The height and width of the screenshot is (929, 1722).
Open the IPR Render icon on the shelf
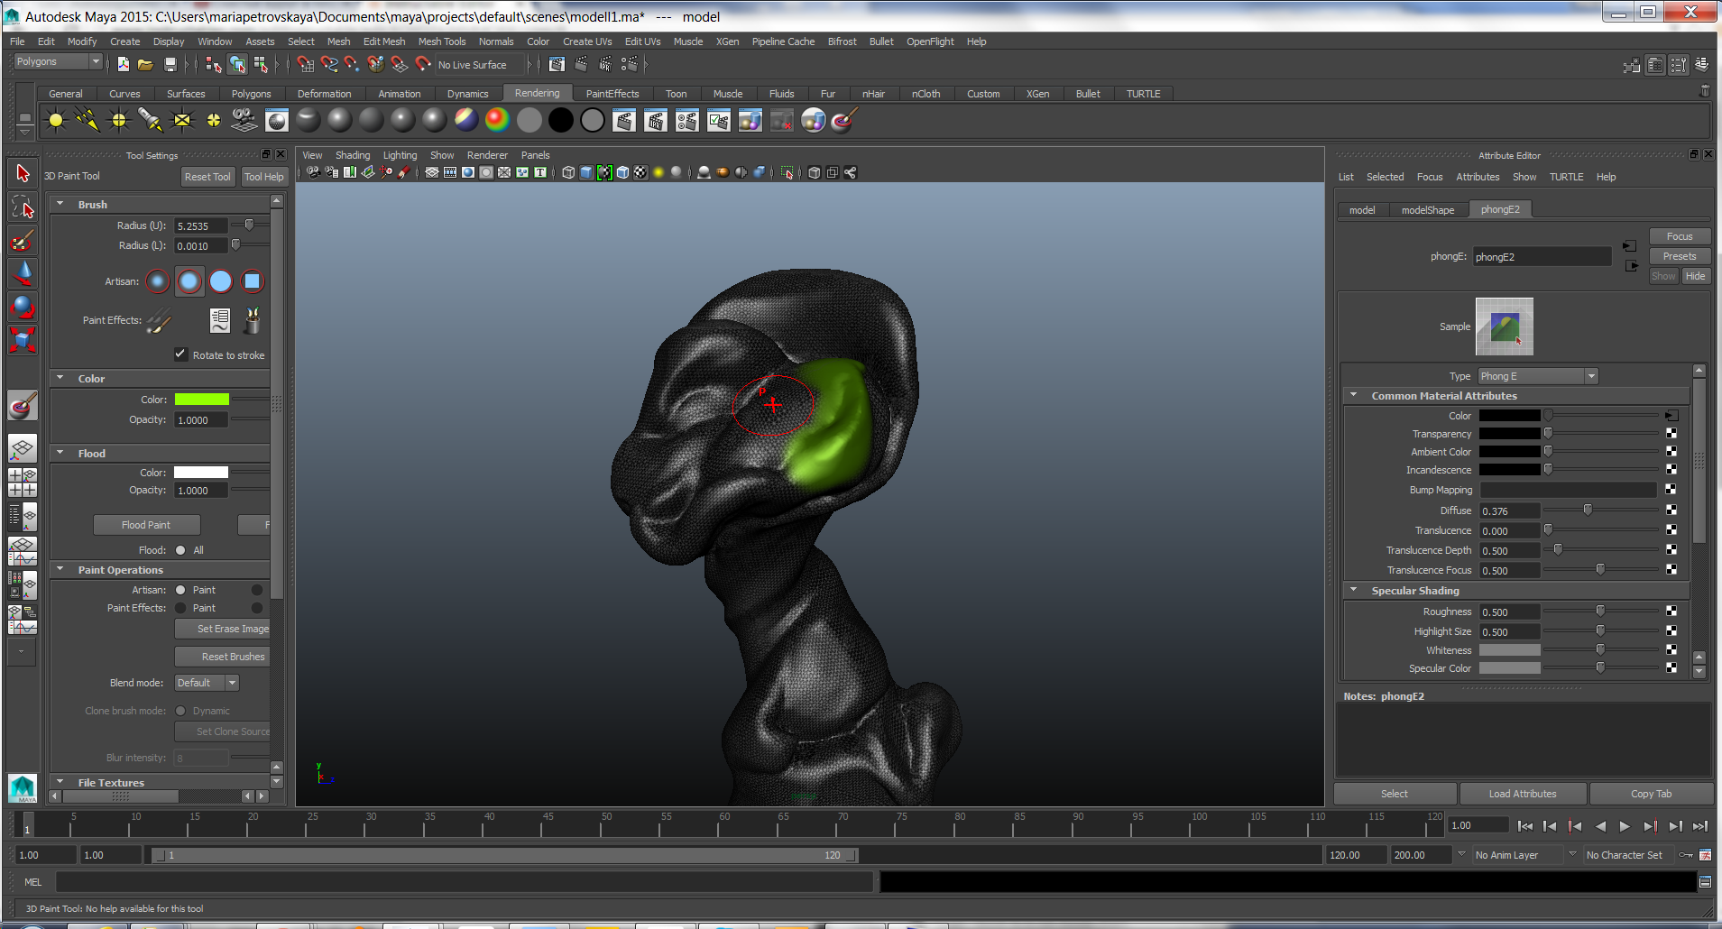(656, 120)
